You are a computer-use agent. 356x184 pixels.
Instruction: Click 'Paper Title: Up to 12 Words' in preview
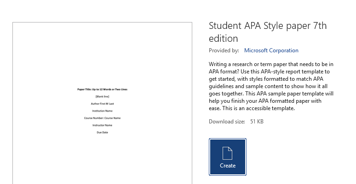point(102,89)
